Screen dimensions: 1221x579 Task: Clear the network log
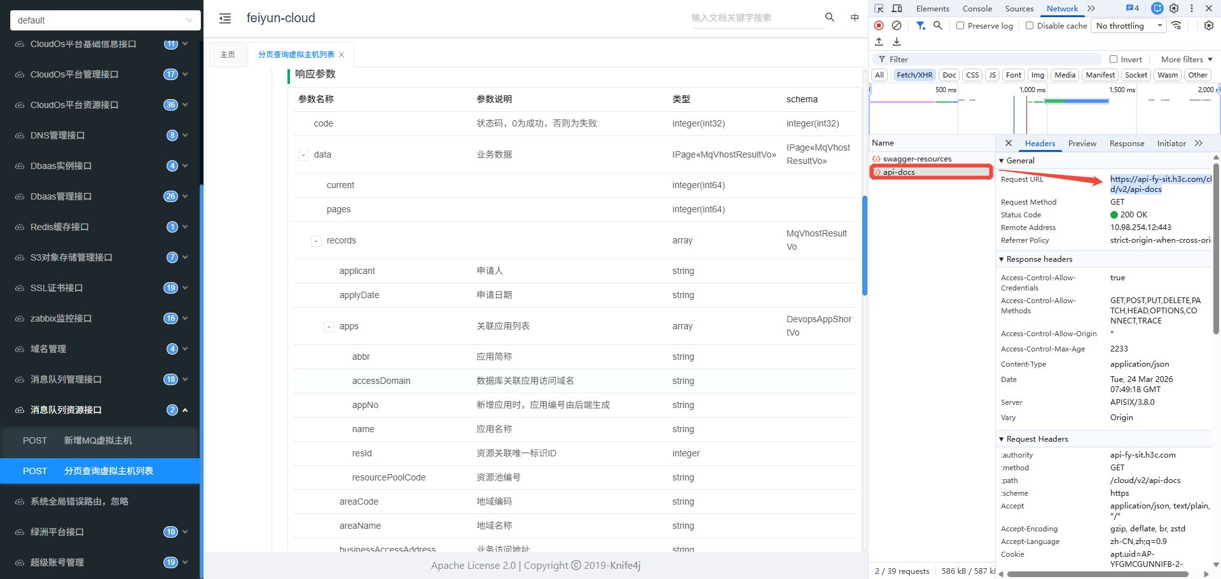pos(897,25)
